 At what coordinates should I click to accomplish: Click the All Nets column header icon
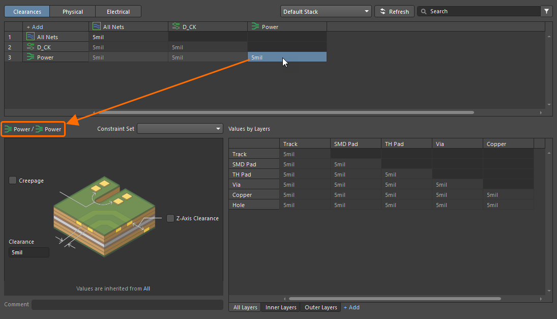[x=97, y=26]
